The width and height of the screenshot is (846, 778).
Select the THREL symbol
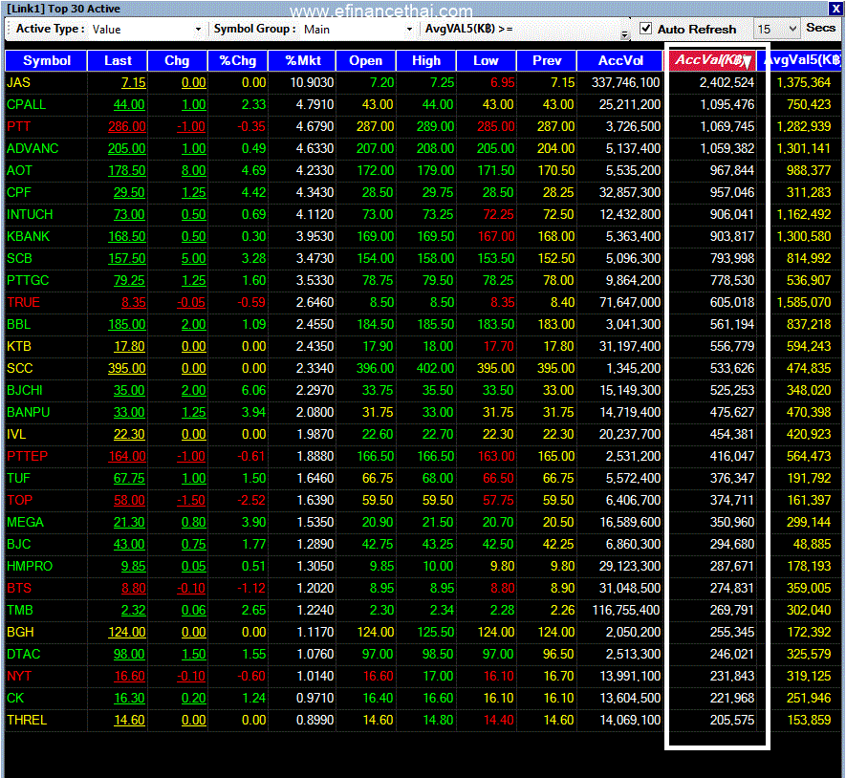27,721
